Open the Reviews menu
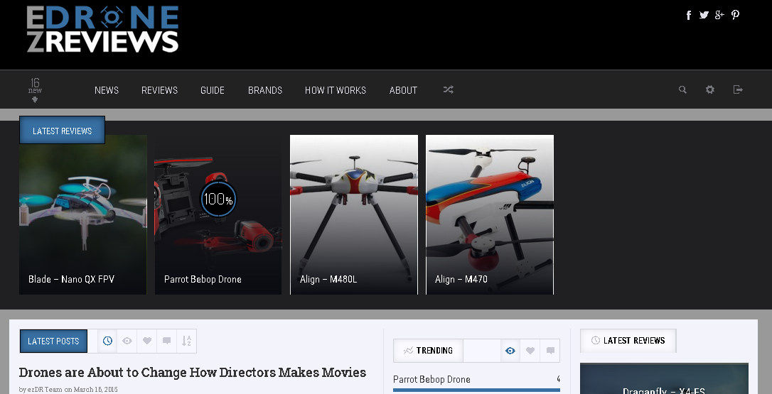Viewport: 772px width, 394px height. tap(159, 90)
